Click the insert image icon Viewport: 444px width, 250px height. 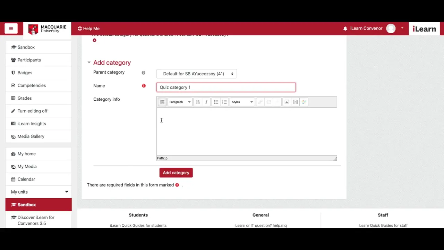coord(287,102)
